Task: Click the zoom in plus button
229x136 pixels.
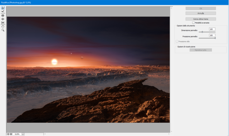Action: (x=11, y=134)
